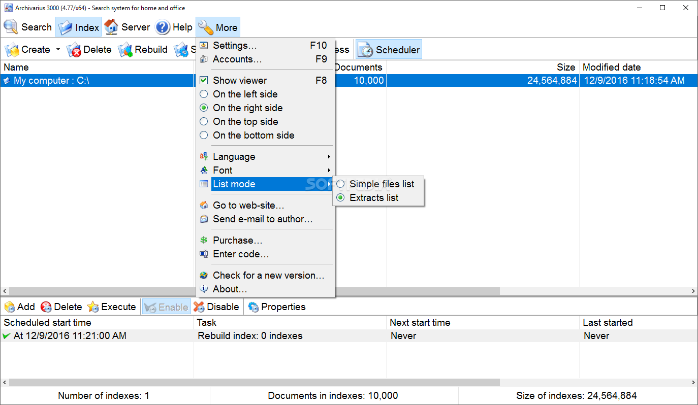Click the Delete index icon in the top toolbar

[x=74, y=50]
